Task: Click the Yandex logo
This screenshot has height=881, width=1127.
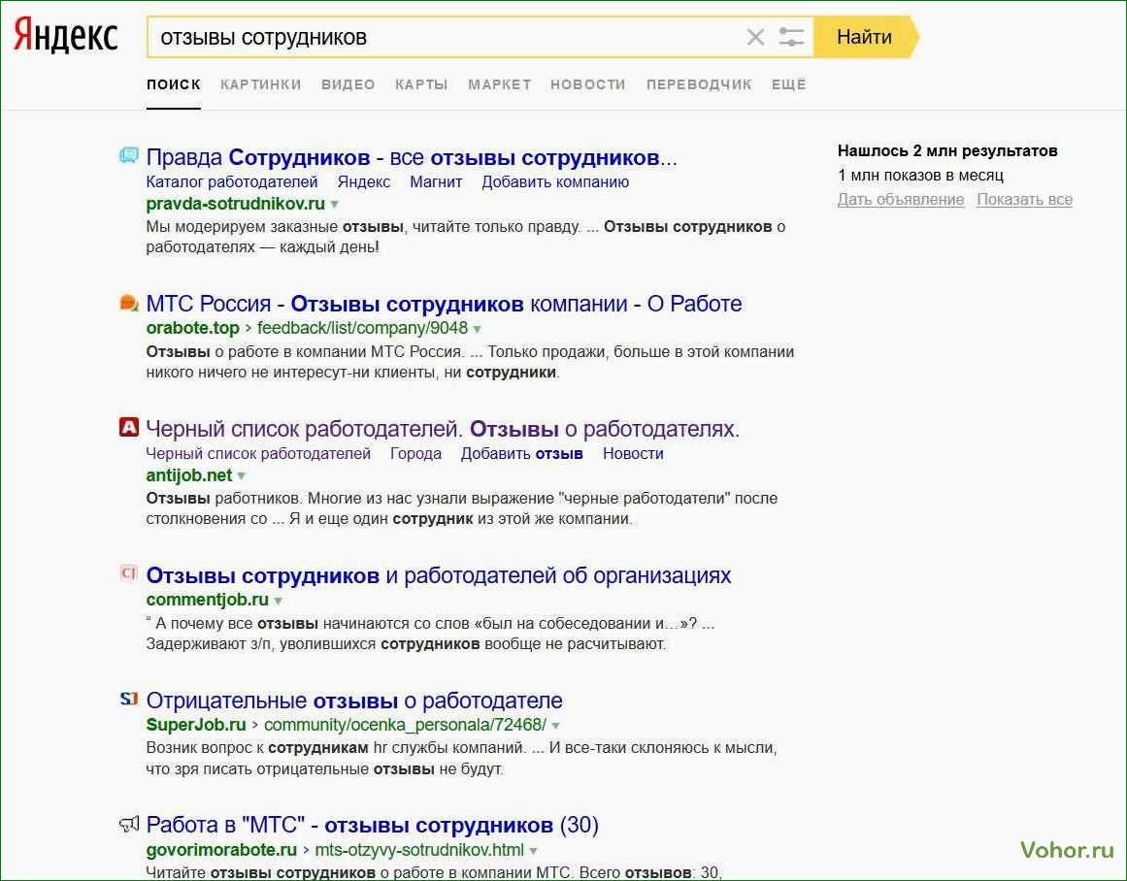Action: pos(65,36)
